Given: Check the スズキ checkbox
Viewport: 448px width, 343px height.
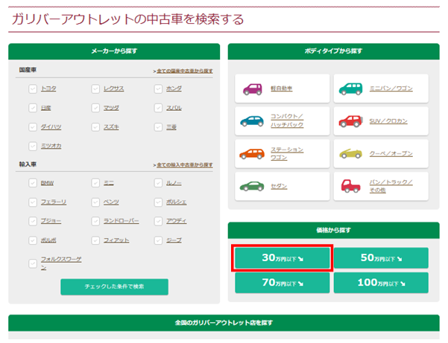Looking at the screenshot, I should 95,127.
